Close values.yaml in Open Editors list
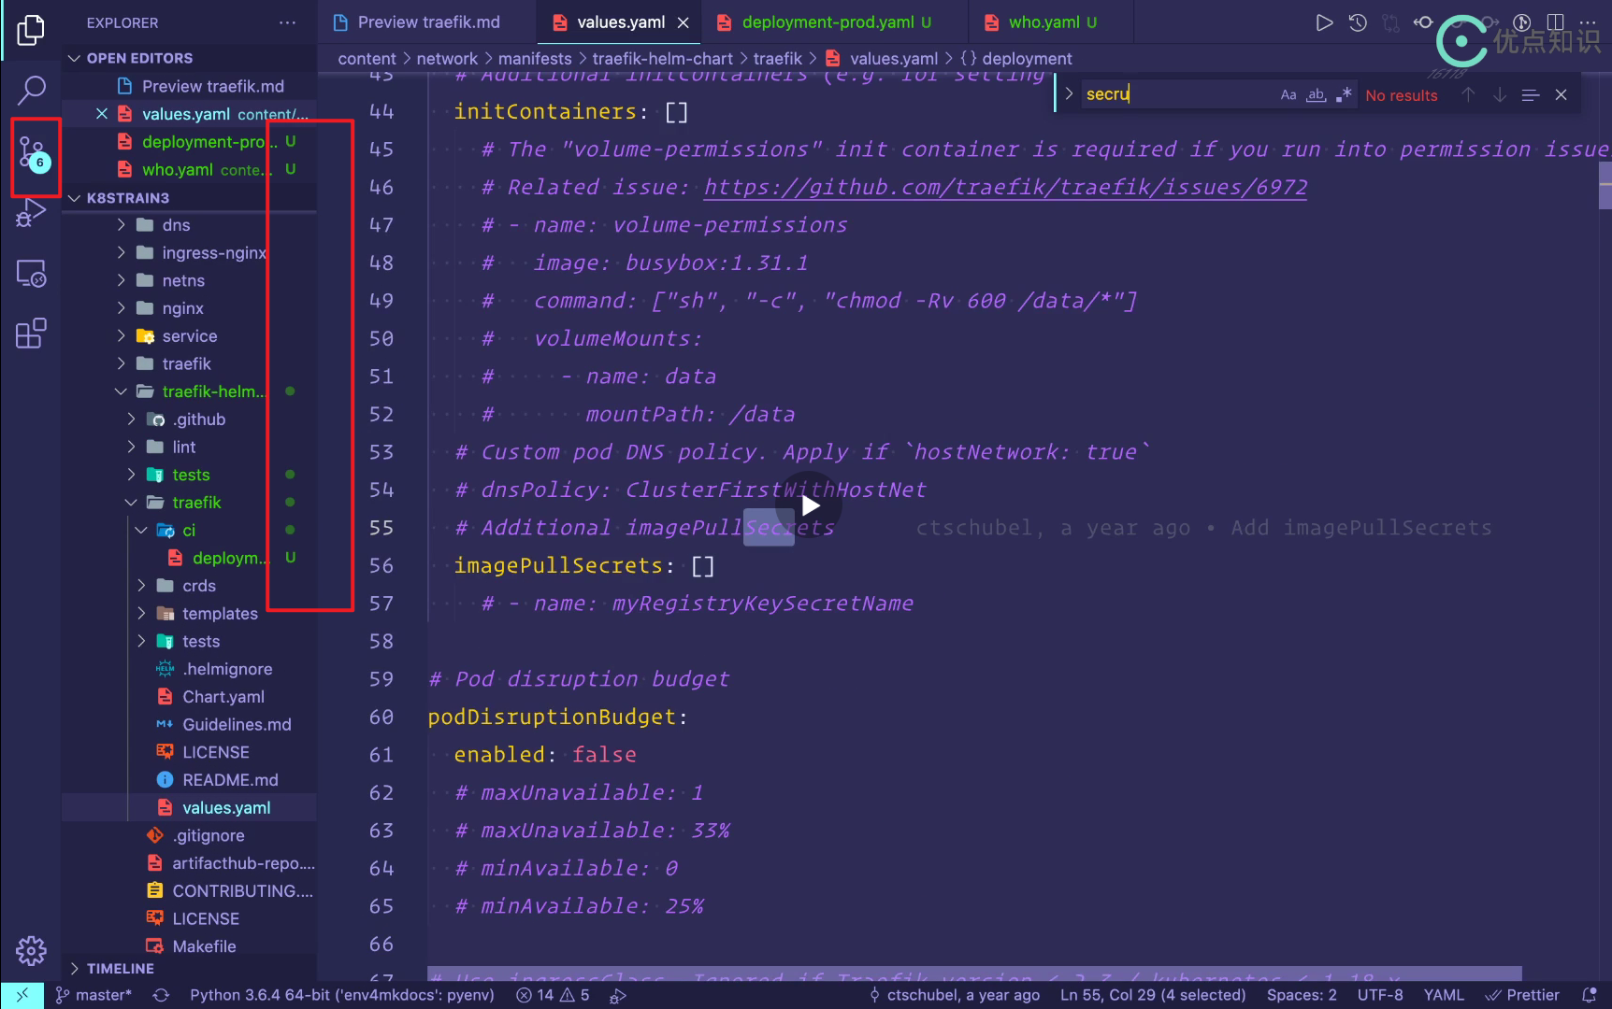The image size is (1612, 1009). click(x=102, y=114)
